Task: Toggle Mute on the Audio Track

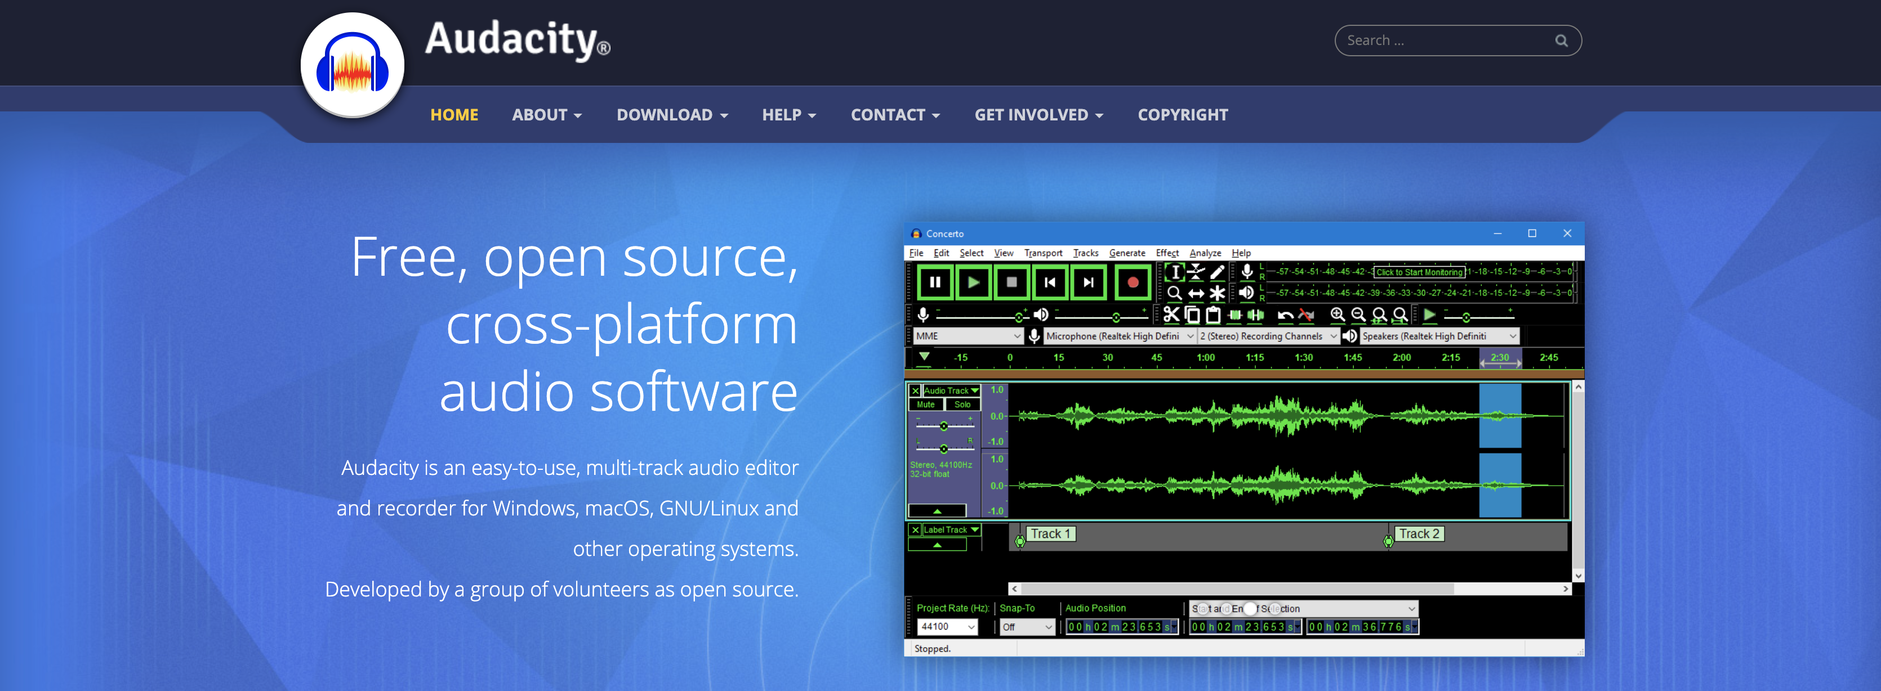Action: point(926,404)
